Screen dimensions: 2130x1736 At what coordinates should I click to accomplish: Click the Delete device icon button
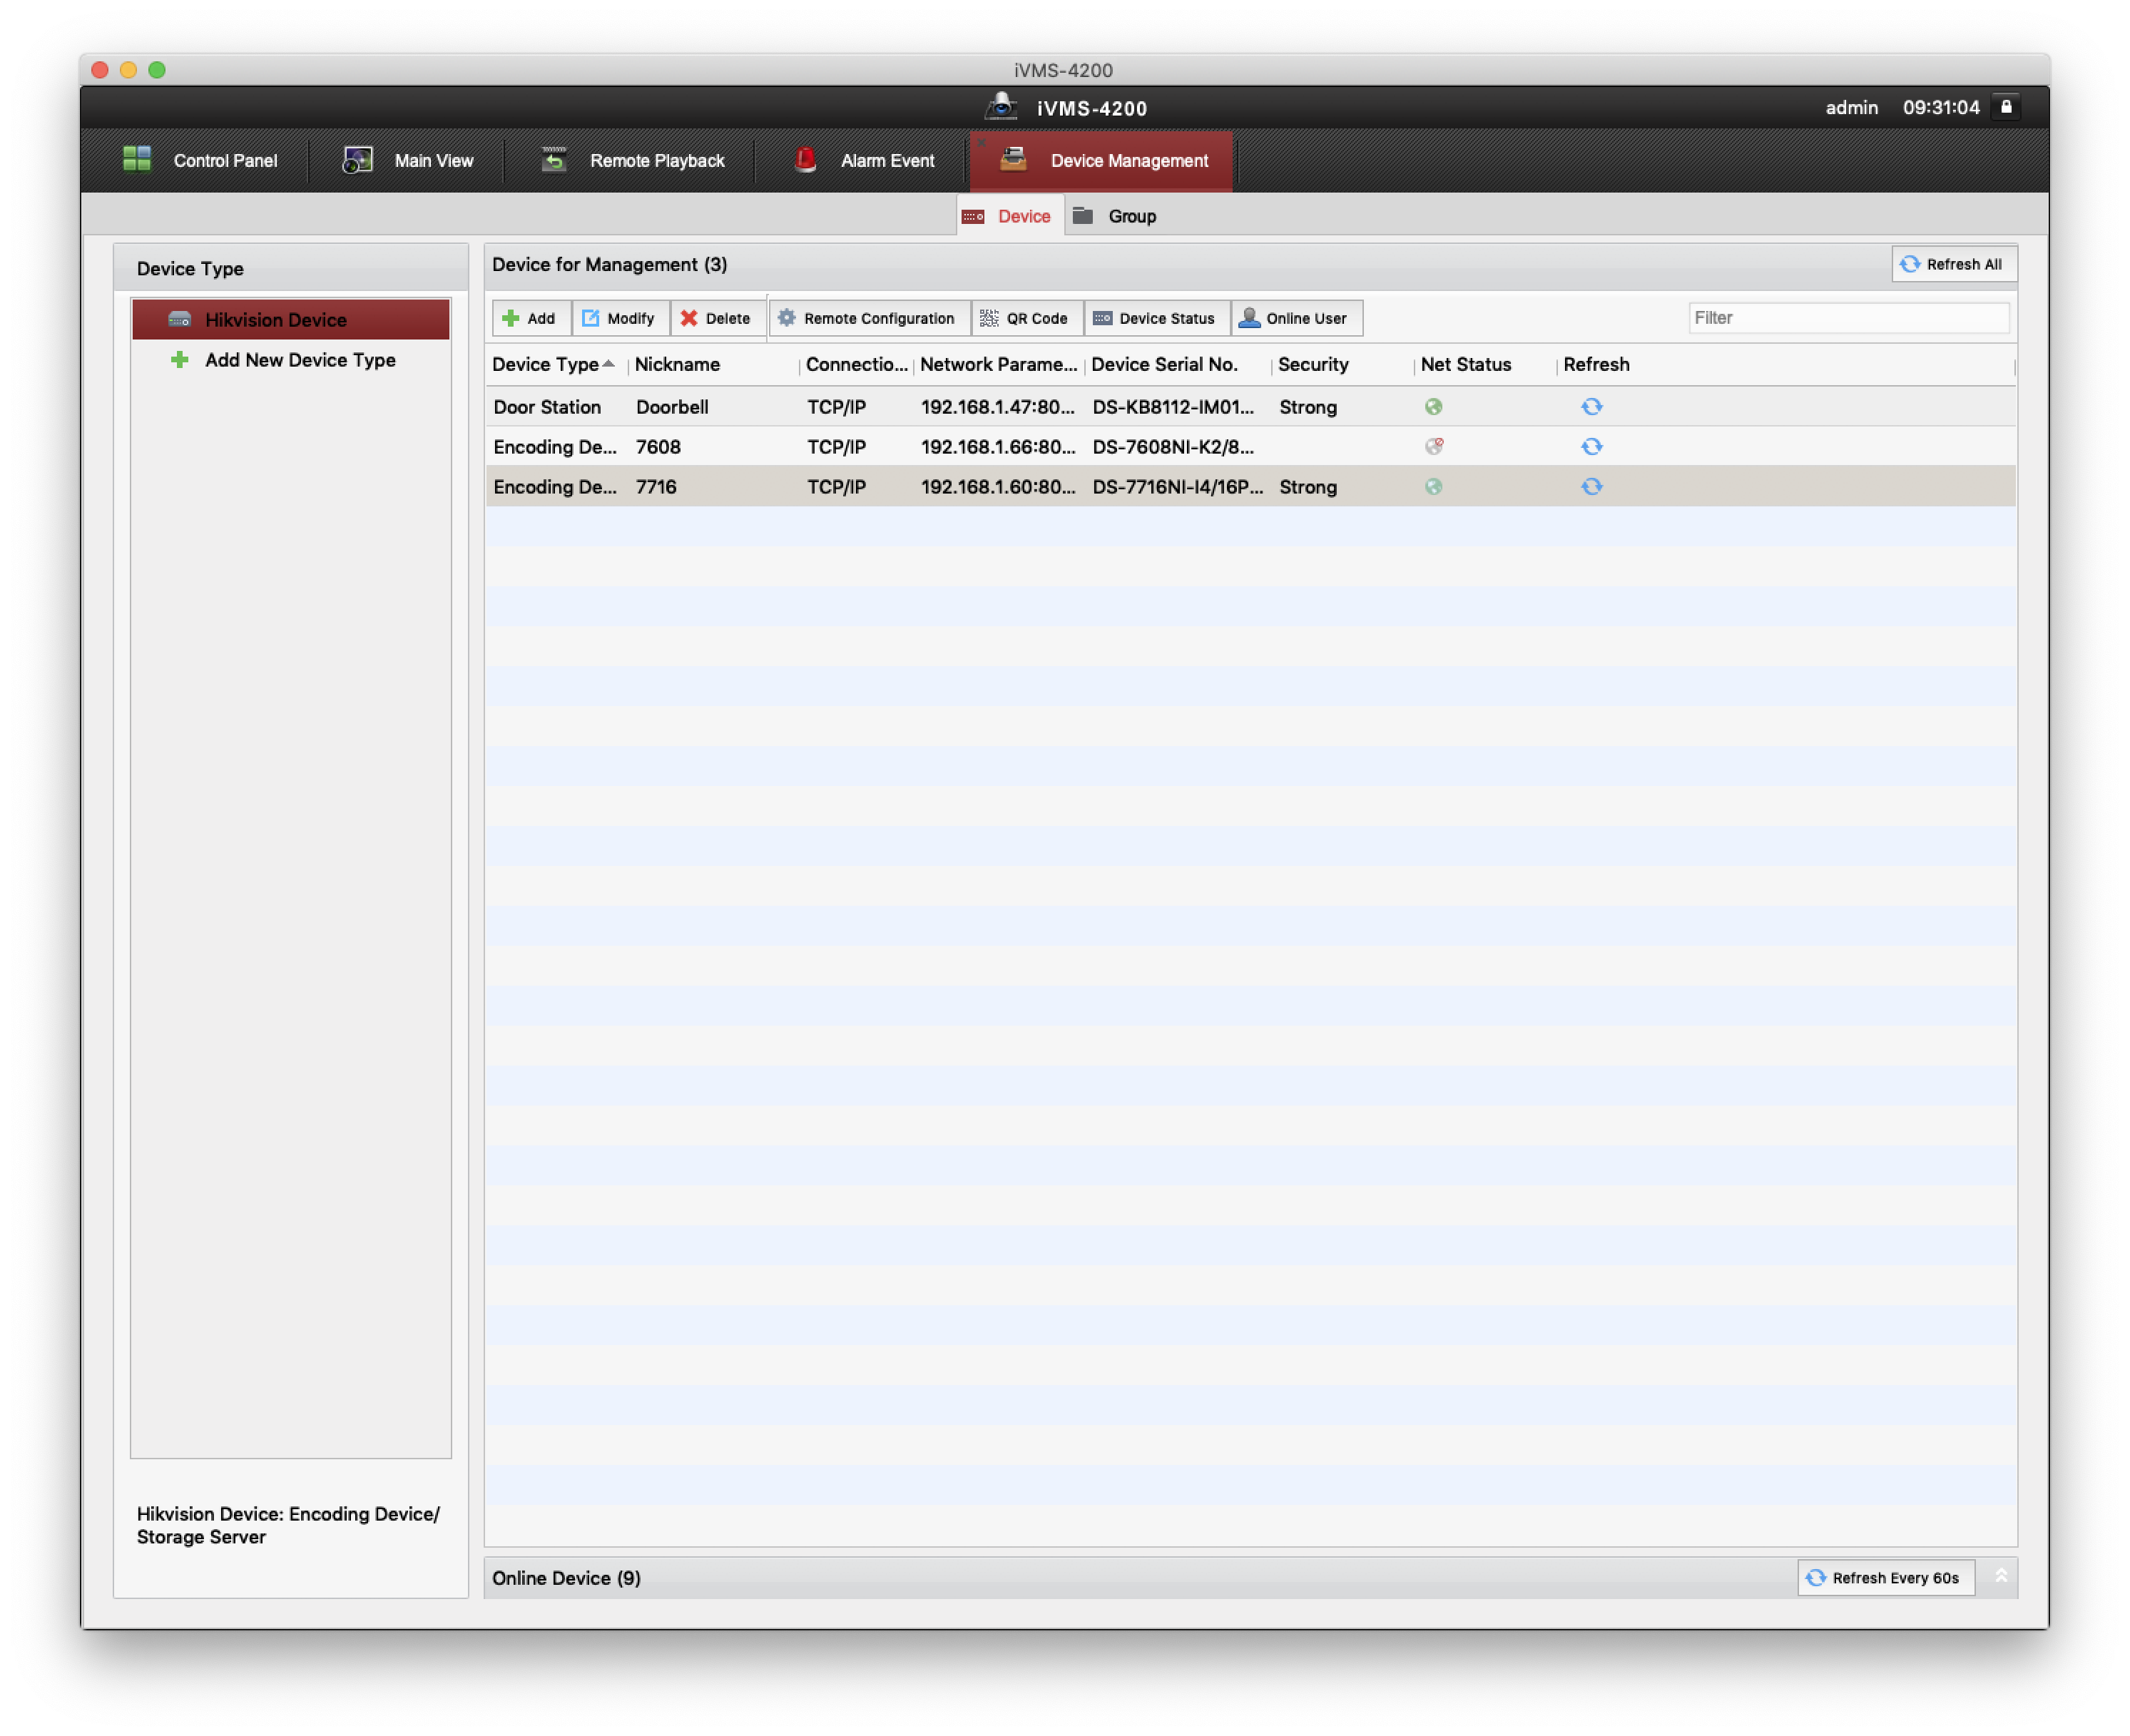(716, 319)
